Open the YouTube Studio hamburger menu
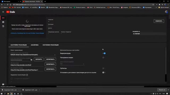This screenshot has height=95, width=170. (x=3, y=12)
